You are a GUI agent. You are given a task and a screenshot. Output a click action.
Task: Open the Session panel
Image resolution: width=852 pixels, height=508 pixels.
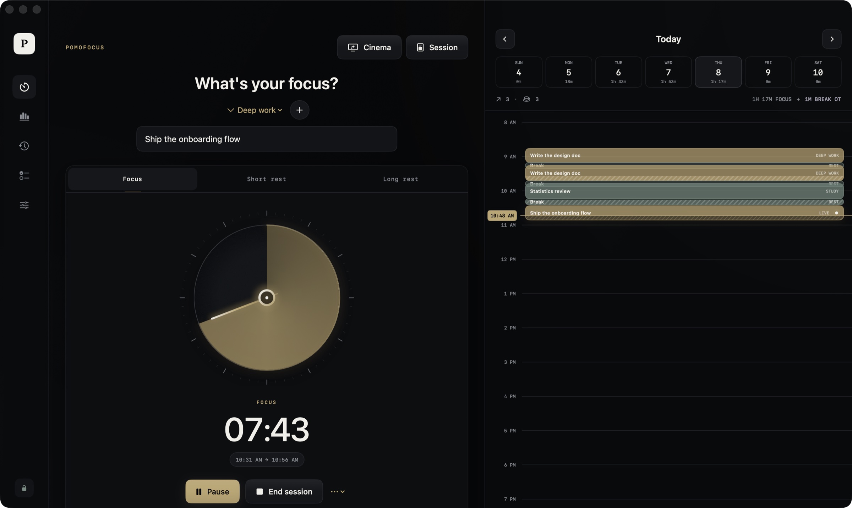pyautogui.click(x=437, y=47)
